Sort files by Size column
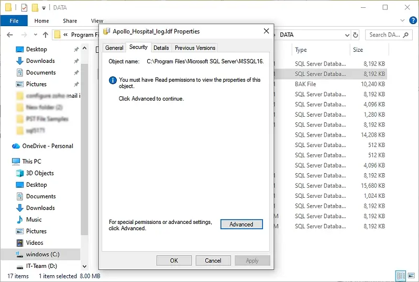 pyautogui.click(x=358, y=50)
